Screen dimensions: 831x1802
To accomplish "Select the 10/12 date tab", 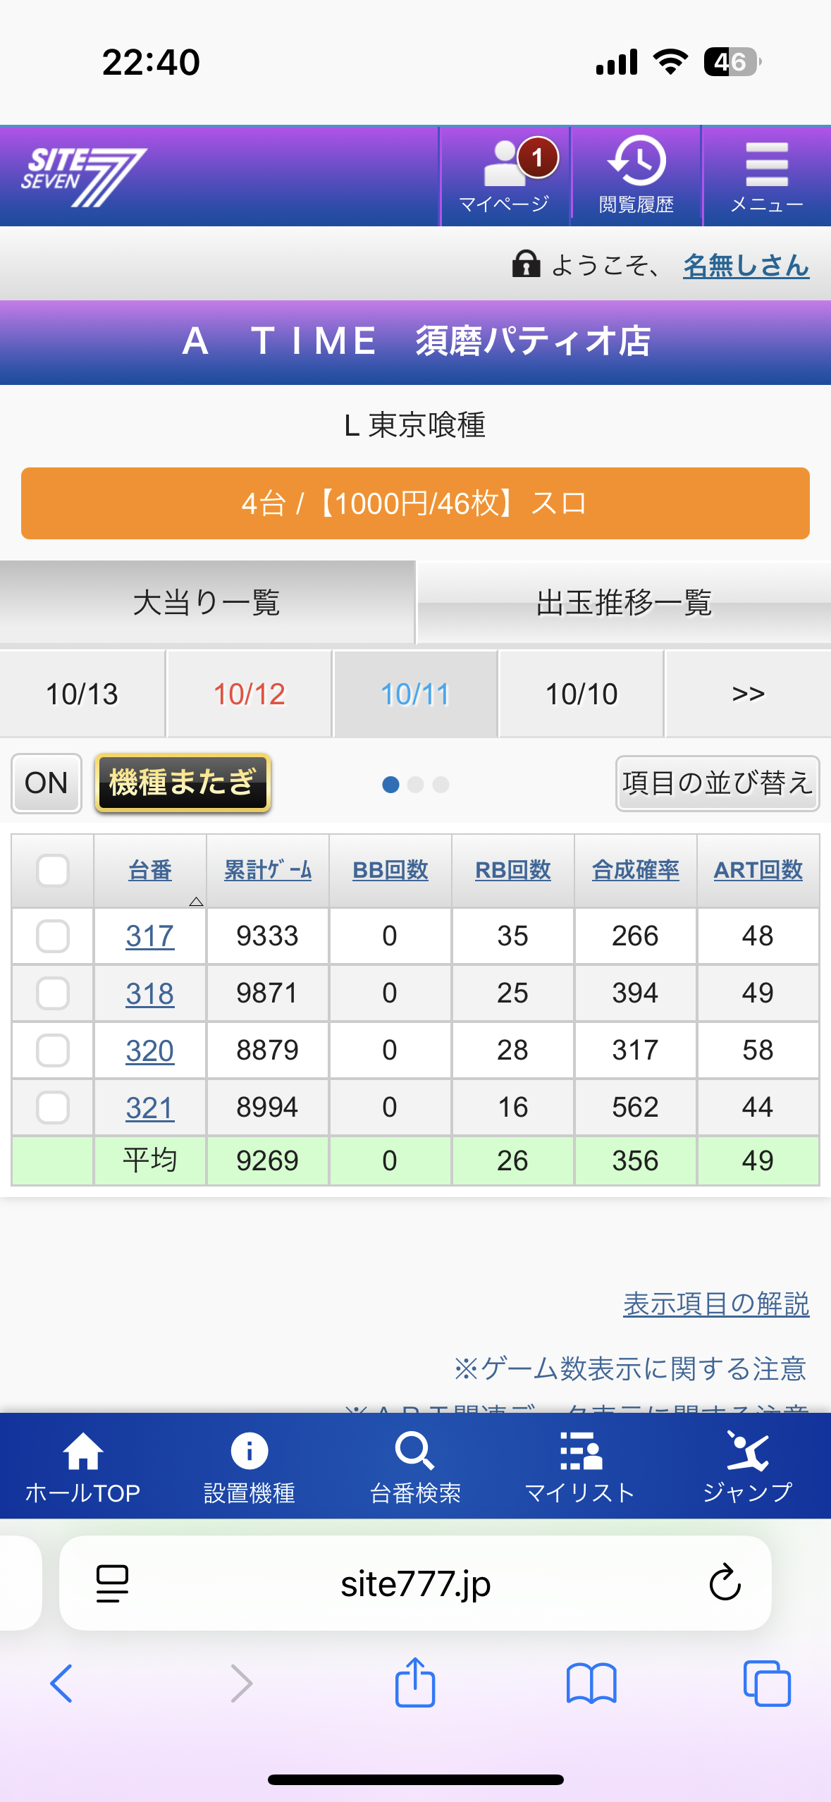I will pos(249,694).
